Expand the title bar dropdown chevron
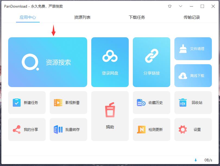Image resolution: width=220 pixels, height=166 pixels. [x=181, y=6]
